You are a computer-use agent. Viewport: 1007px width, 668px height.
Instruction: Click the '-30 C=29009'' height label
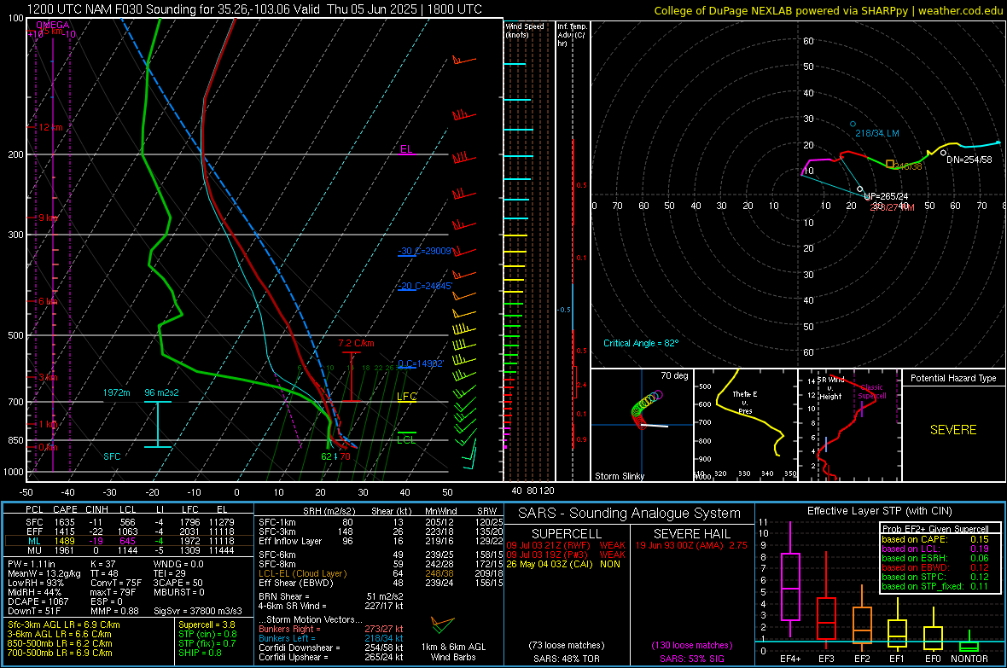(424, 251)
